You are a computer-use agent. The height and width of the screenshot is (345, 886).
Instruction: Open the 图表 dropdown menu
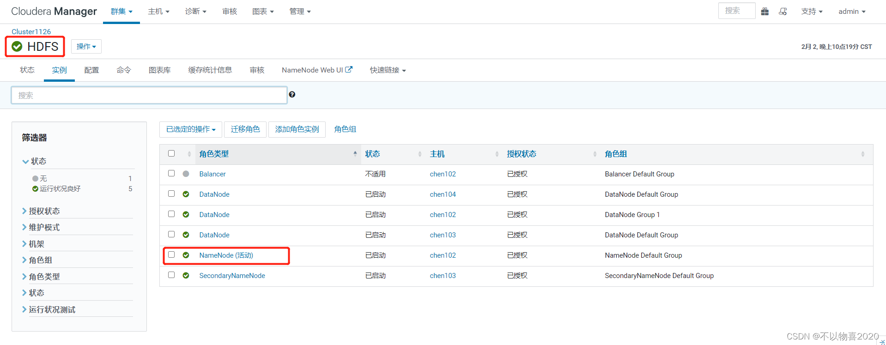pyautogui.click(x=263, y=12)
